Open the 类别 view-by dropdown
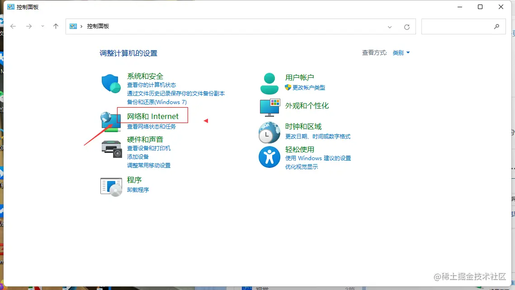Image resolution: width=515 pixels, height=290 pixels. point(401,52)
